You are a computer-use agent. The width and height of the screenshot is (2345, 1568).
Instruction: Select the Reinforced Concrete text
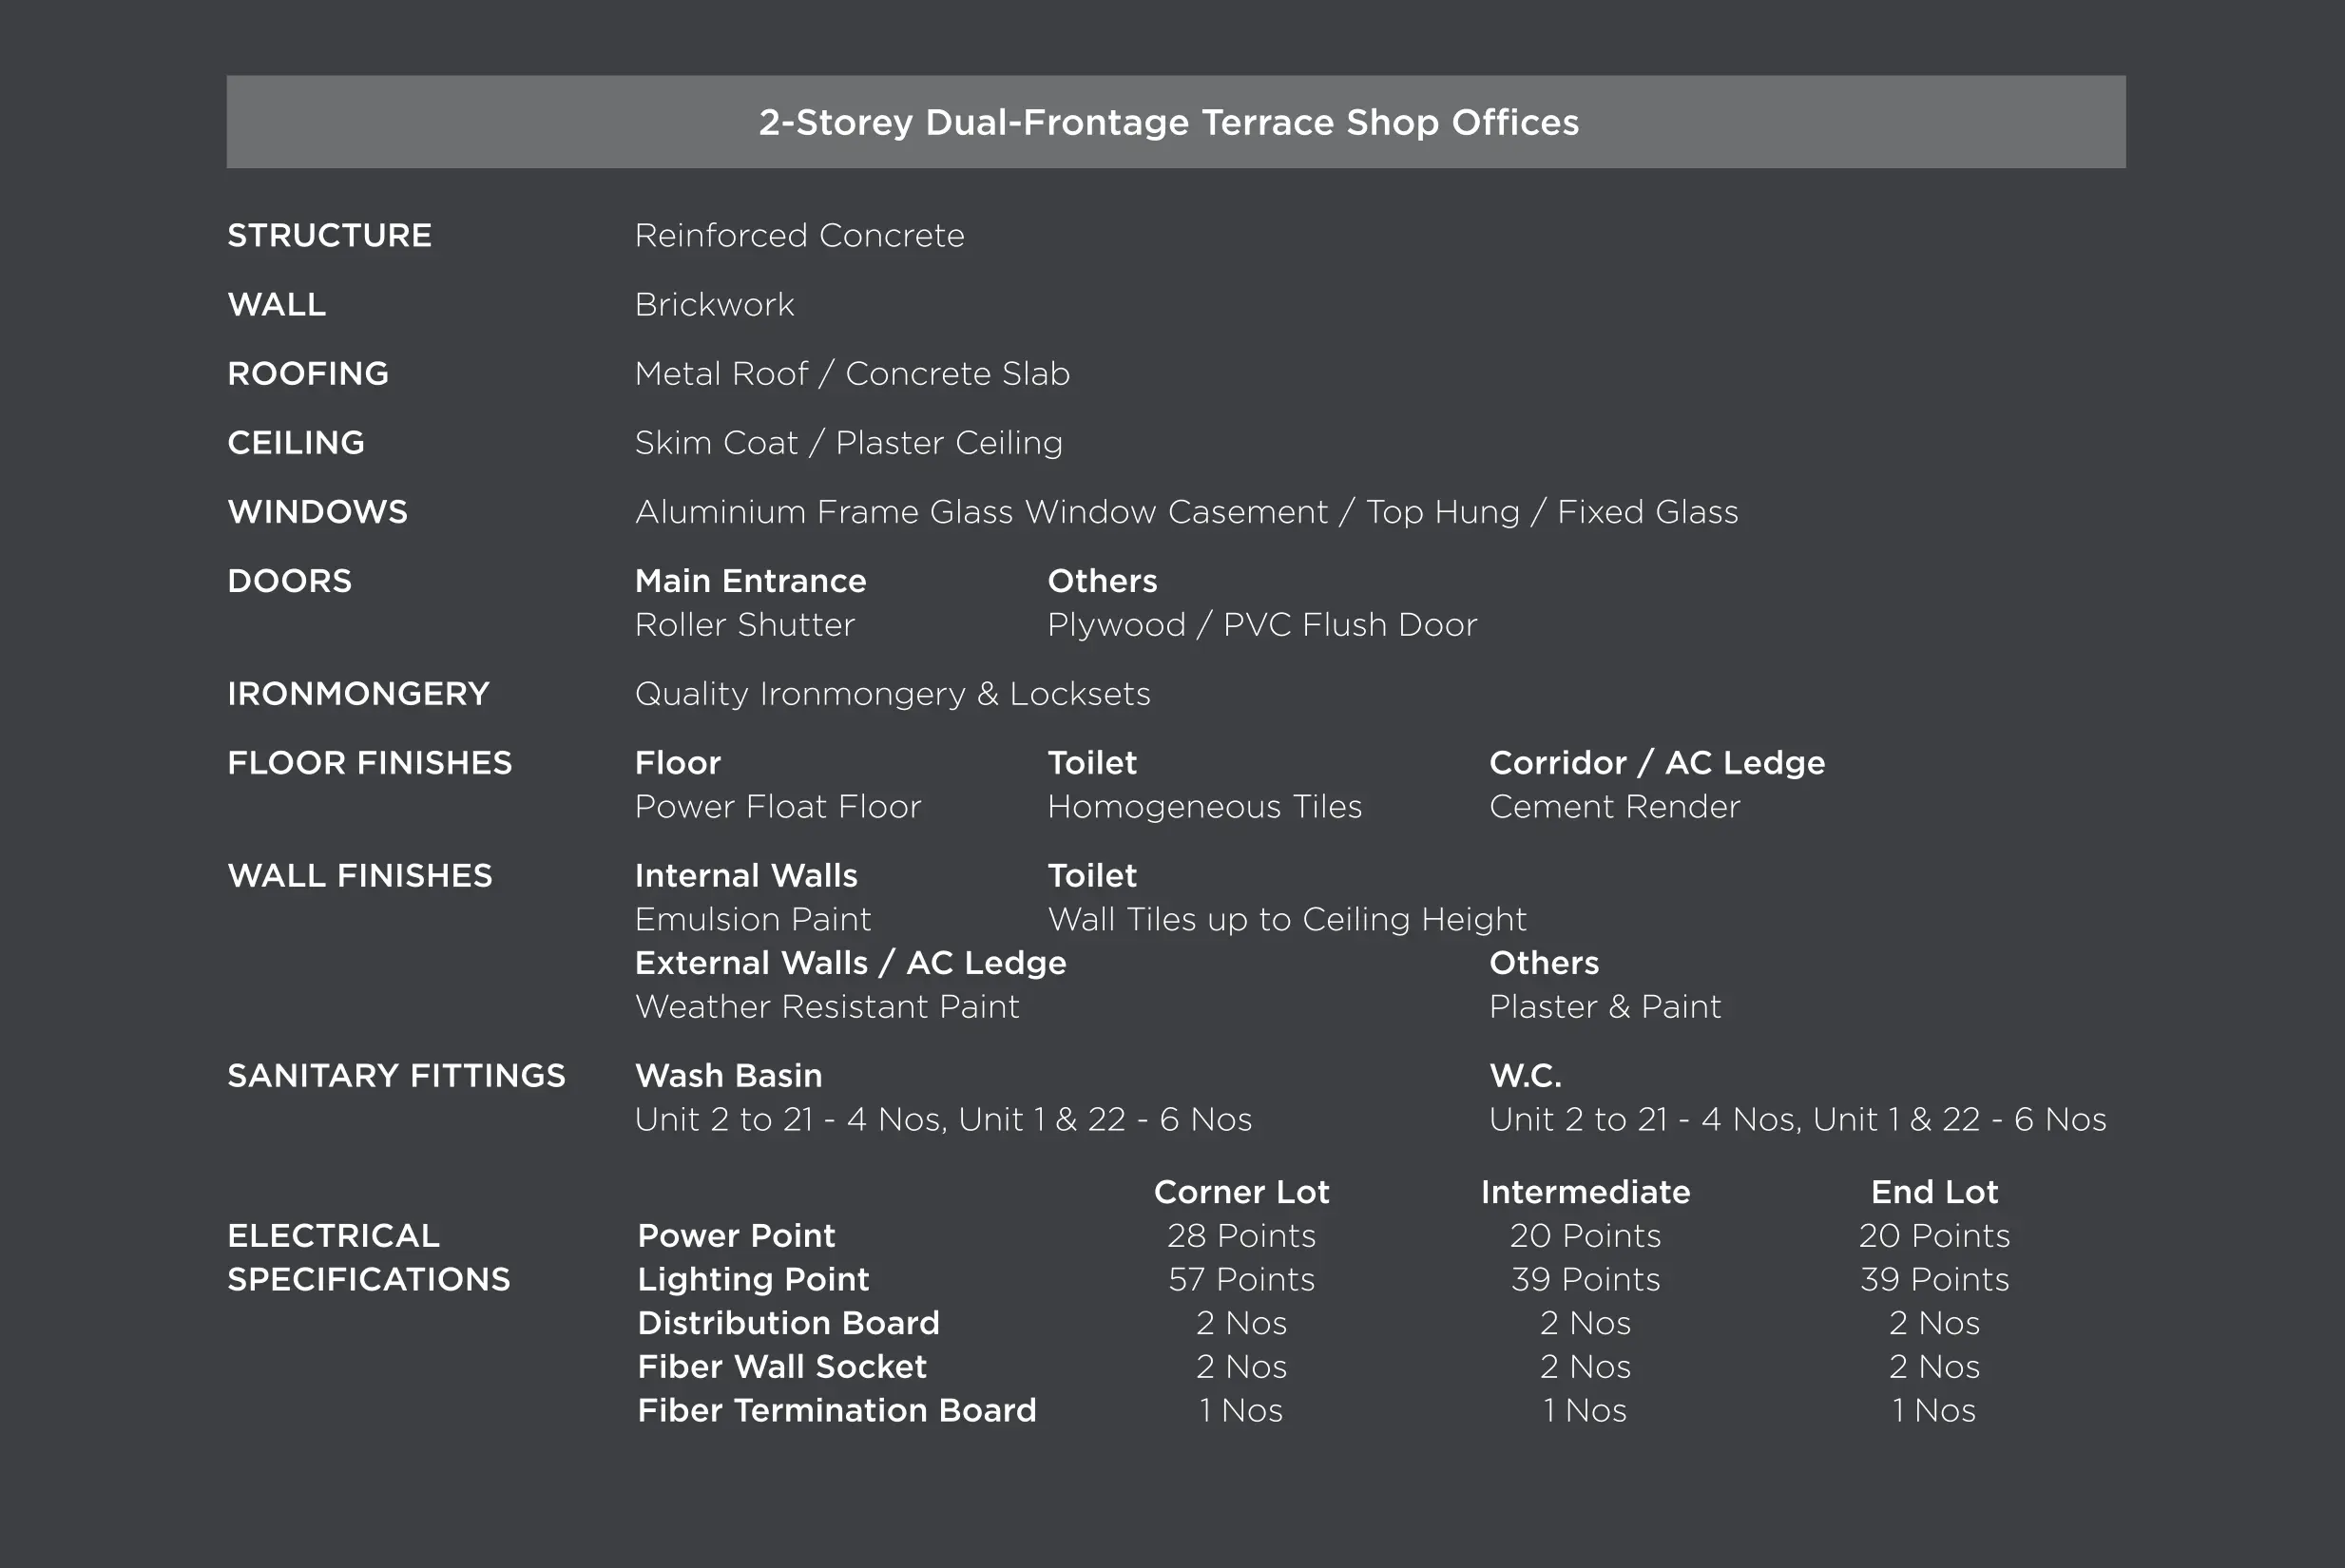point(799,235)
